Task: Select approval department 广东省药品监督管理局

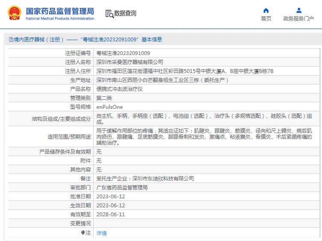Action: pos(122,188)
